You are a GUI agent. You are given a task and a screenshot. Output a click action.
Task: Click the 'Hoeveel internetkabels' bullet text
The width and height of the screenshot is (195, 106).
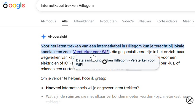pyautogui.click(x=92, y=88)
